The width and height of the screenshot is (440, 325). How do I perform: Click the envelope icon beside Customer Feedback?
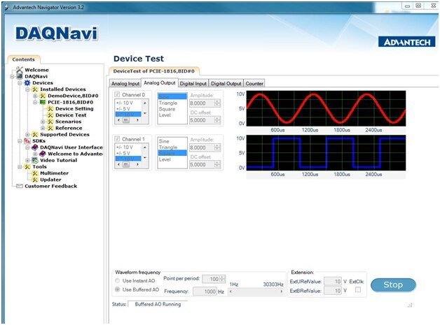pos(20,186)
